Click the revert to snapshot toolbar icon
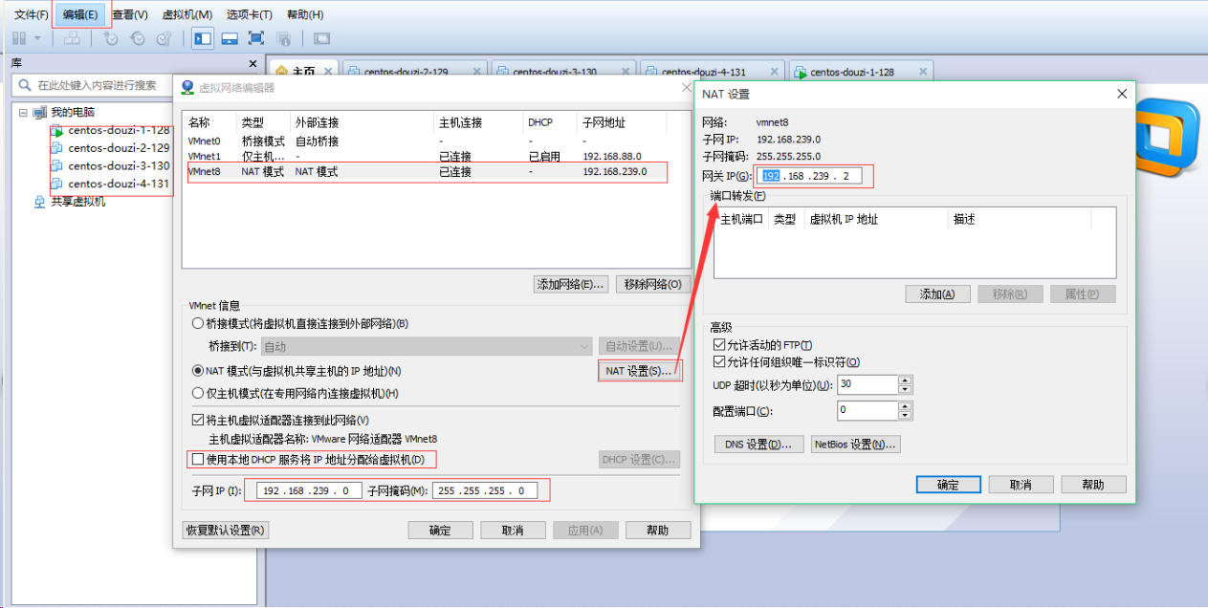Viewport: 1208px width, 608px height. (137, 38)
